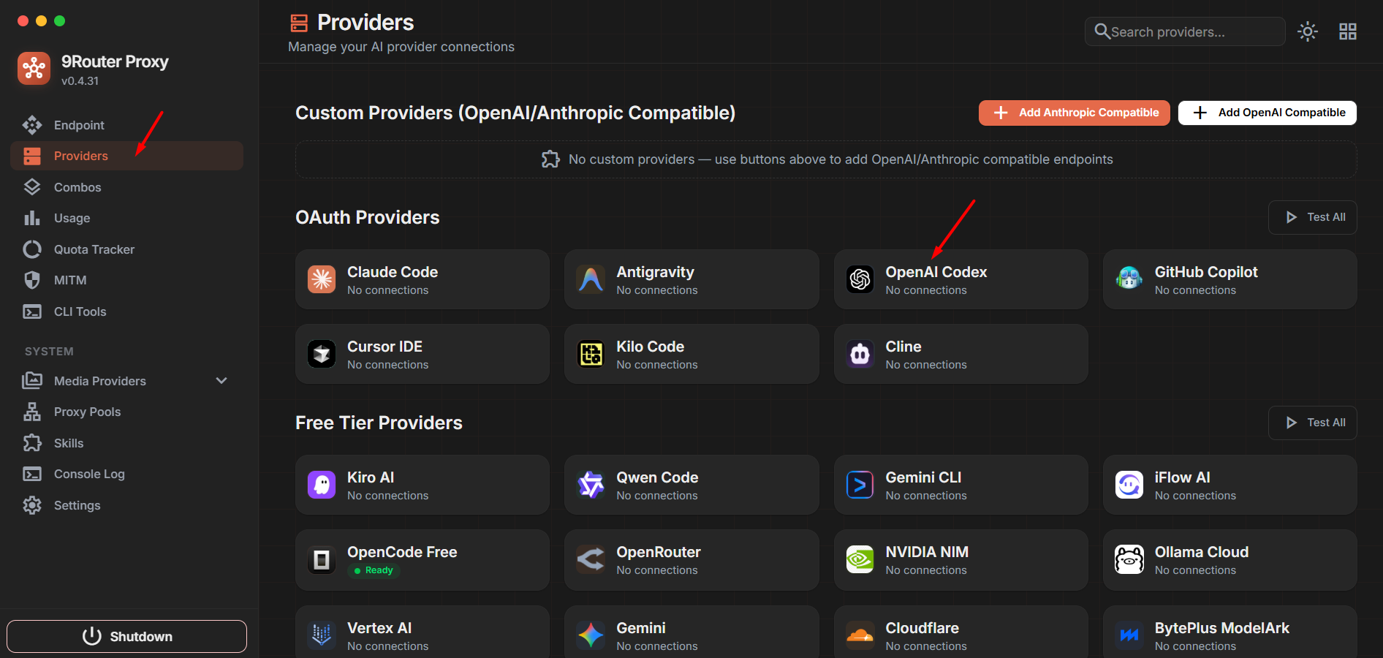Click the macOS green zoom window button
The image size is (1383, 658).
(60, 20)
